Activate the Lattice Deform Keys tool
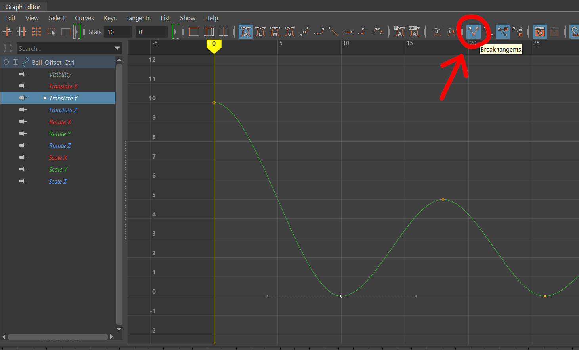The image size is (579, 350). 36,32
